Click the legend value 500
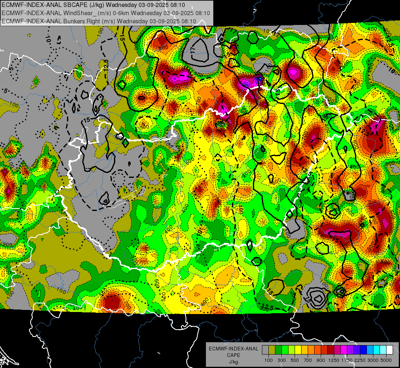This screenshot has width=400, height=368. point(295,360)
